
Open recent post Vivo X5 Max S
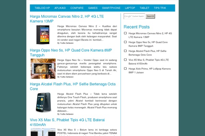tap(149, 62)
